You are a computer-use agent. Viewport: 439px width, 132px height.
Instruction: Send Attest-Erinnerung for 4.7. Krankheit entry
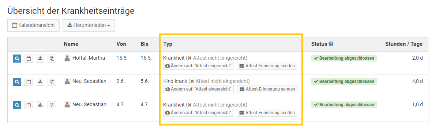[x=267, y=113]
